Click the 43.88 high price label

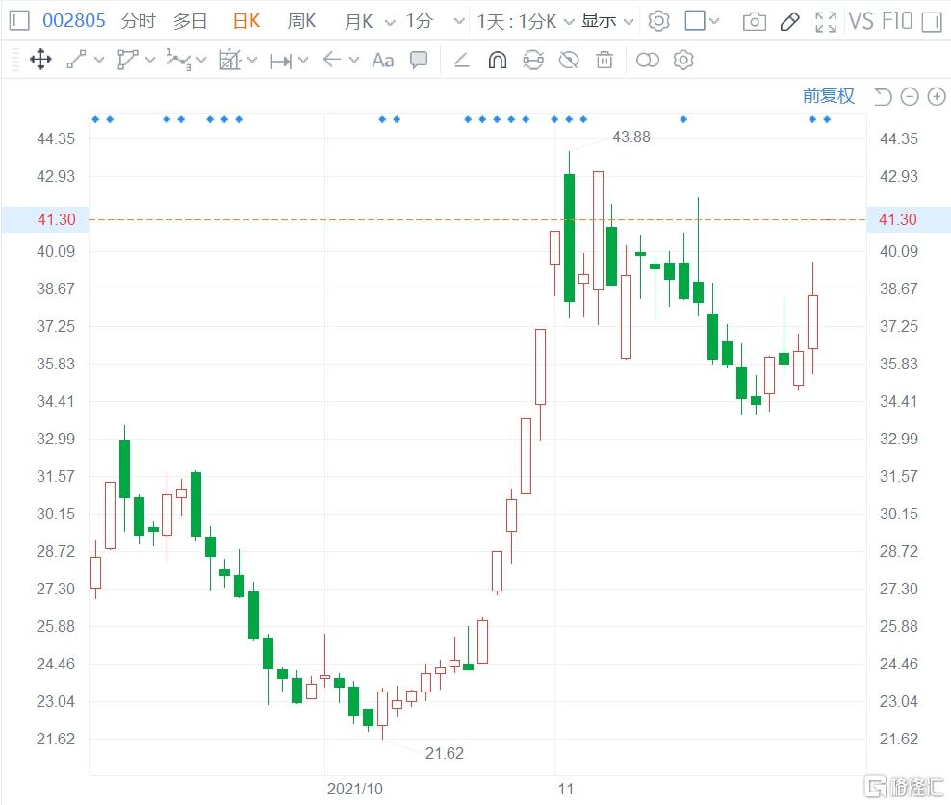point(630,137)
